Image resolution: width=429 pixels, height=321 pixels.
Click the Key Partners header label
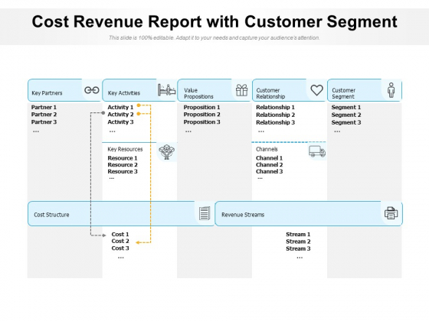47,93
